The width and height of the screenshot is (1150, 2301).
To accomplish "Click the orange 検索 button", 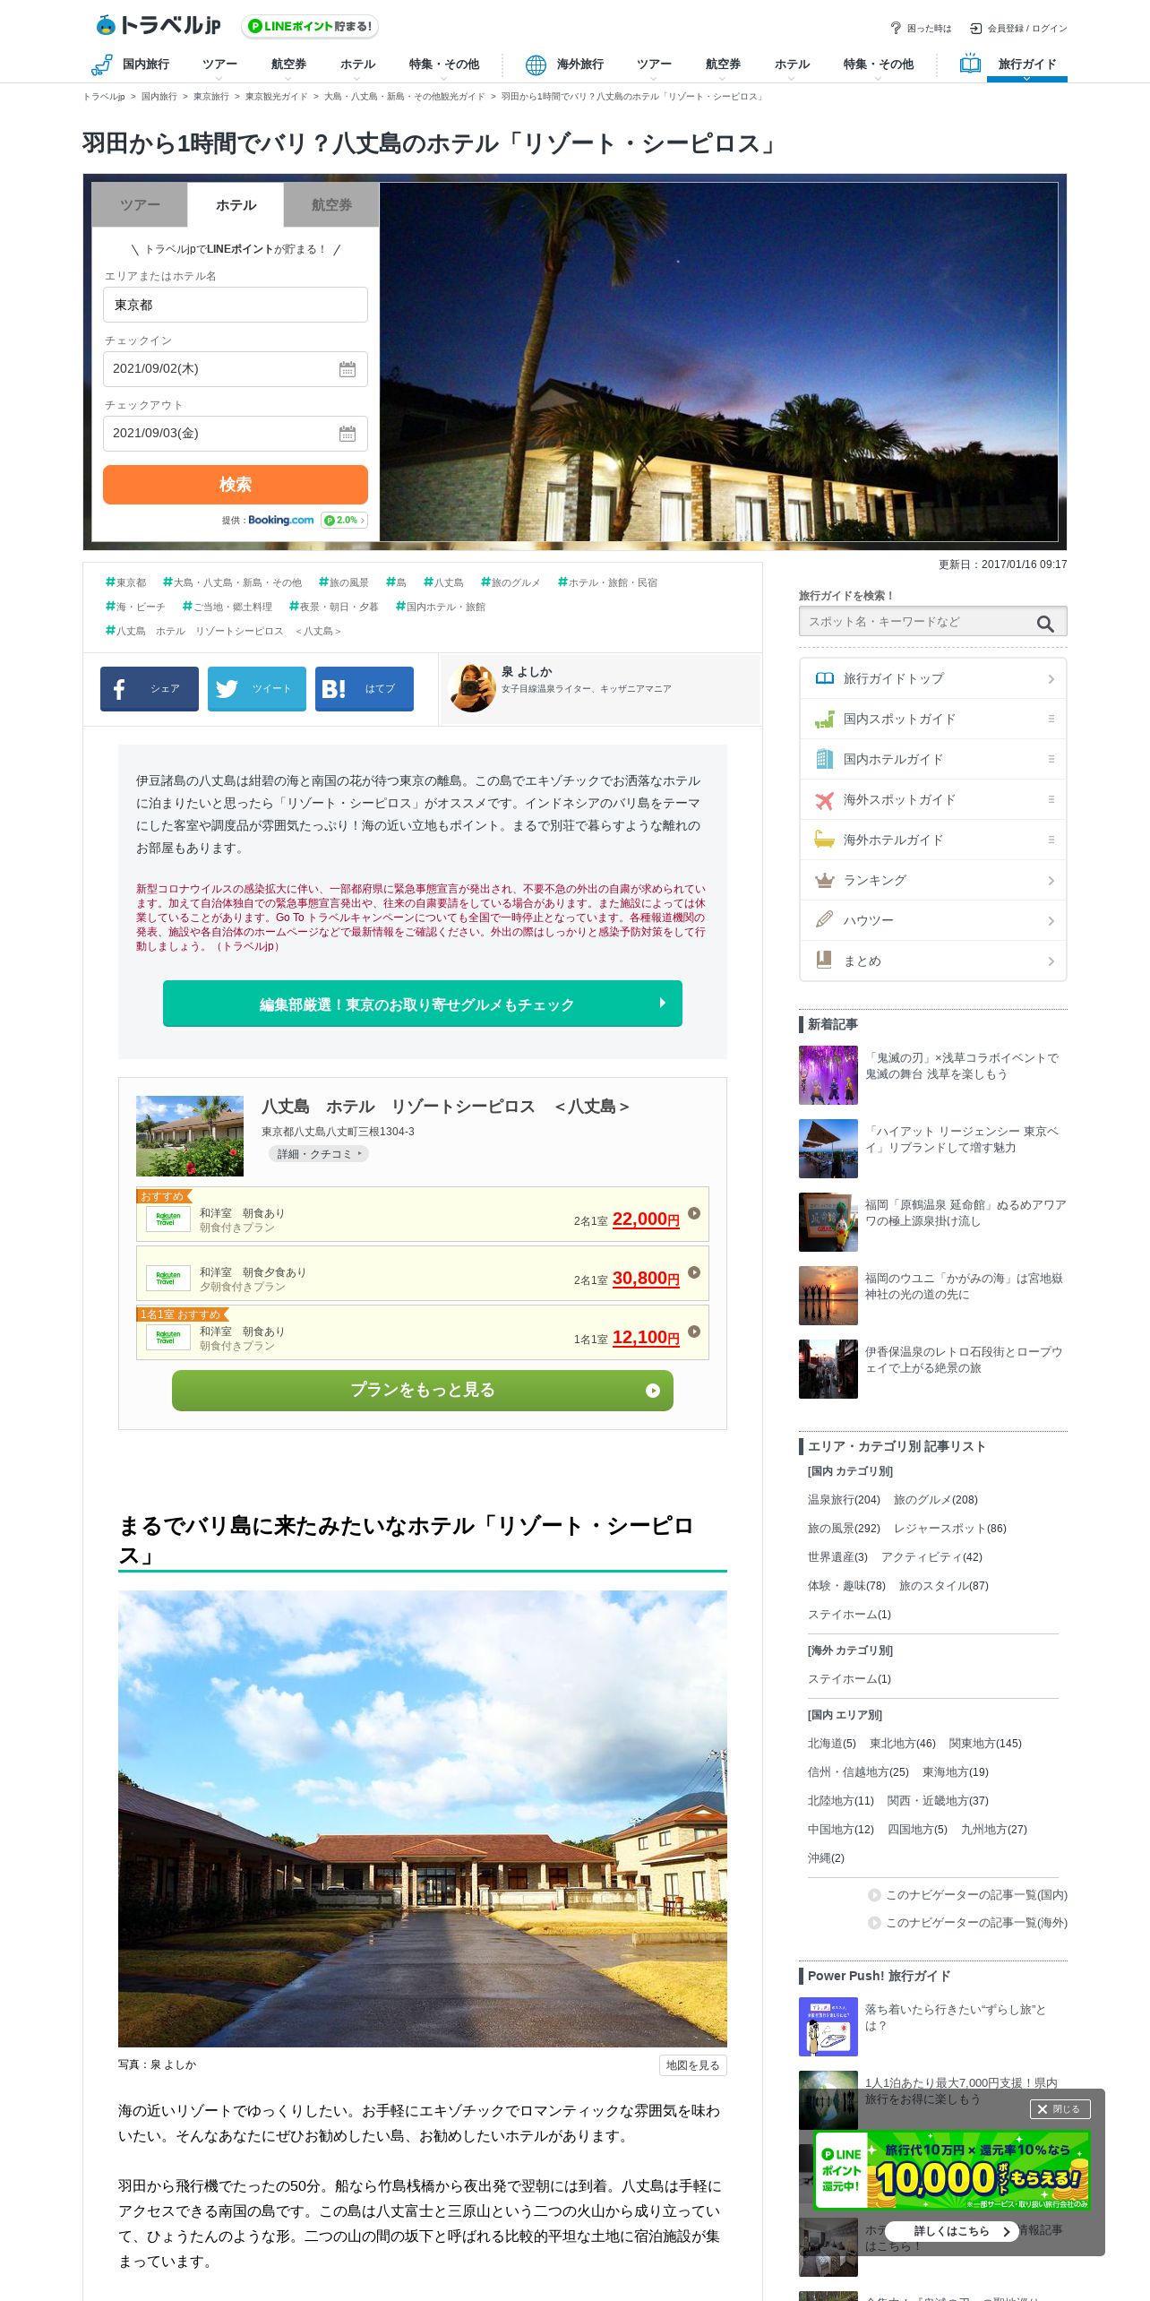I will [x=236, y=485].
